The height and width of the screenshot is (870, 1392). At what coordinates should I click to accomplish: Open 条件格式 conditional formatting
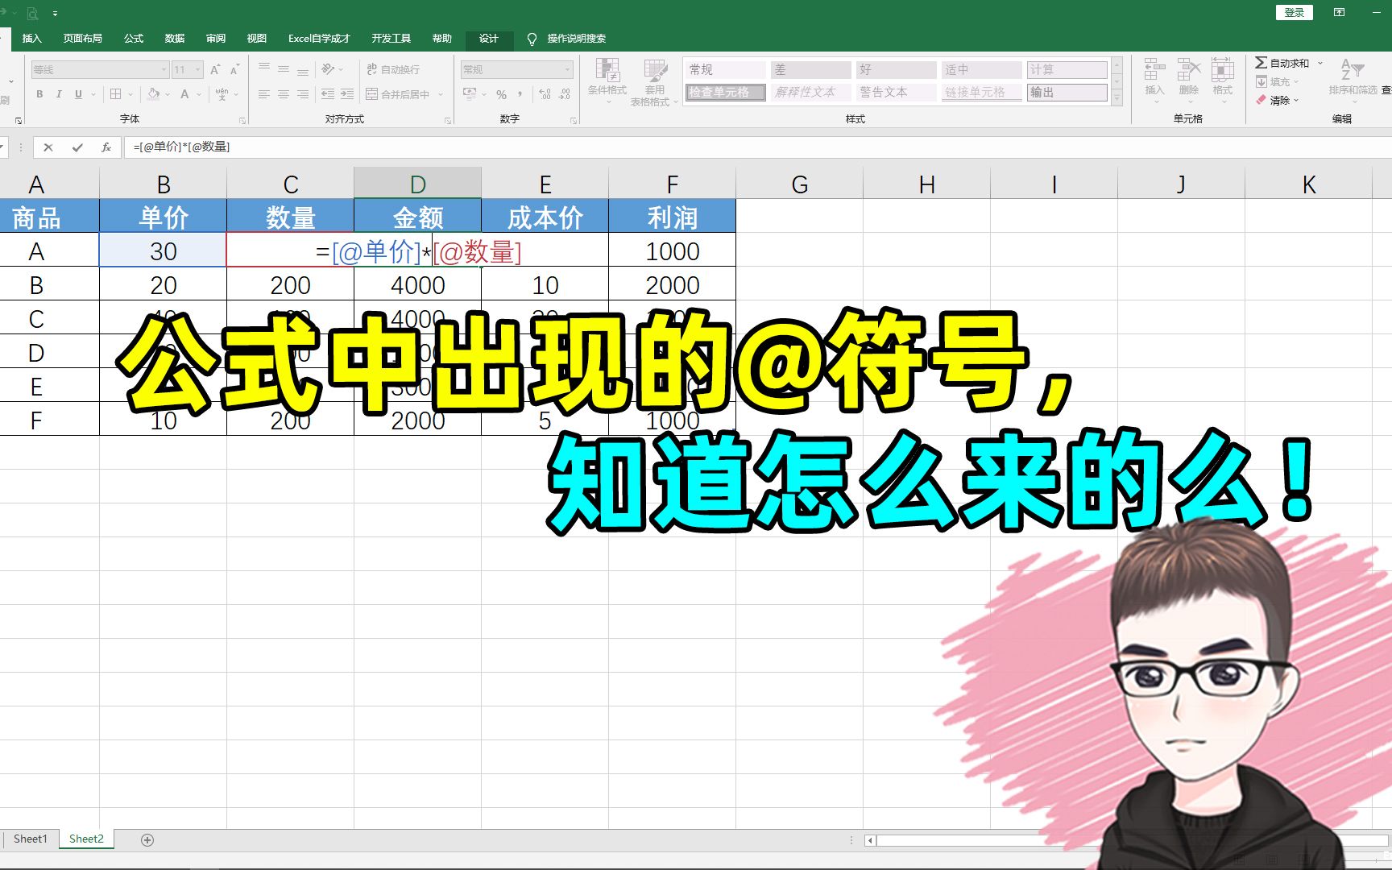point(607,81)
